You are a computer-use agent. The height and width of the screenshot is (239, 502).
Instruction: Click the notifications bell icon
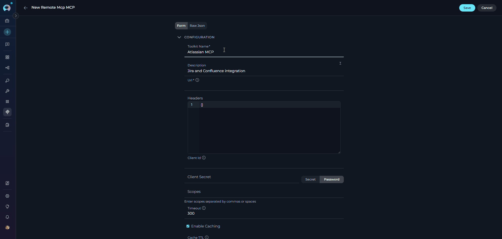tap(7, 217)
